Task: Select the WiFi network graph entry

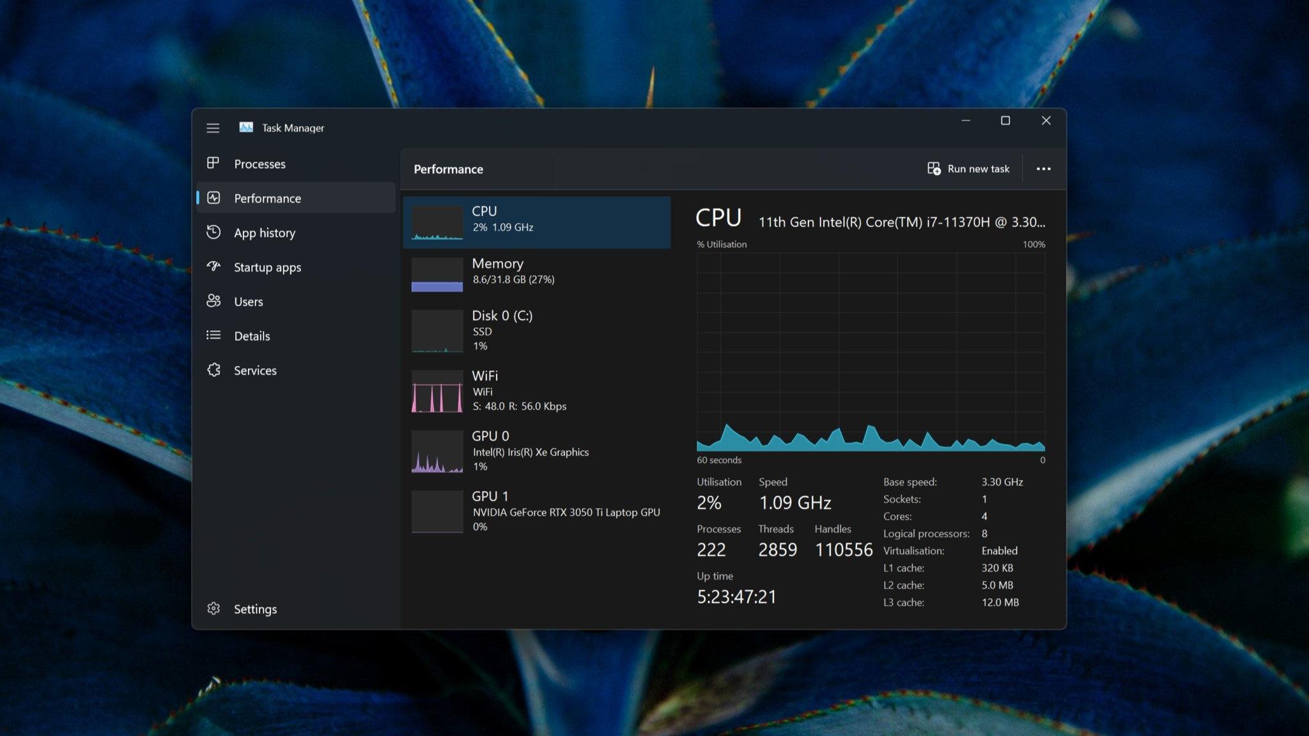Action: coord(536,390)
